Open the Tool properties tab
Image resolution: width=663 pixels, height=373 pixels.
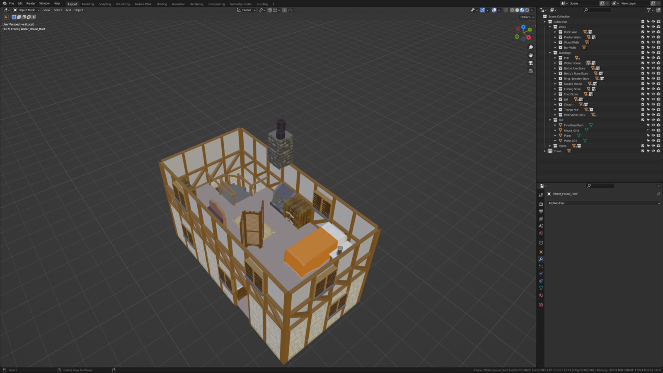541,195
